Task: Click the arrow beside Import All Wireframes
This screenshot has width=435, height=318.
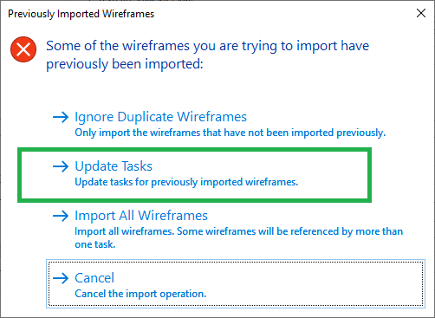Action: click(x=61, y=216)
